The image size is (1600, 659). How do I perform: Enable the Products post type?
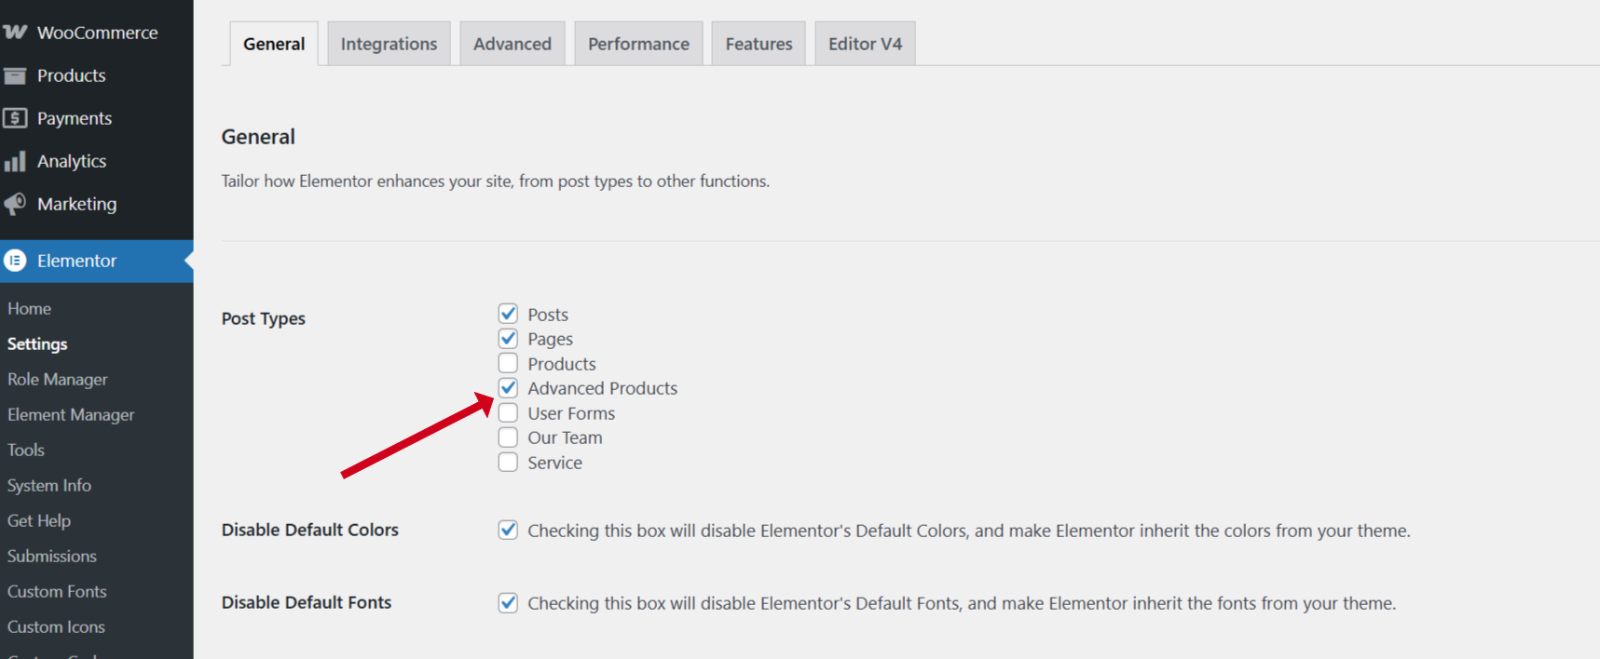(x=508, y=363)
